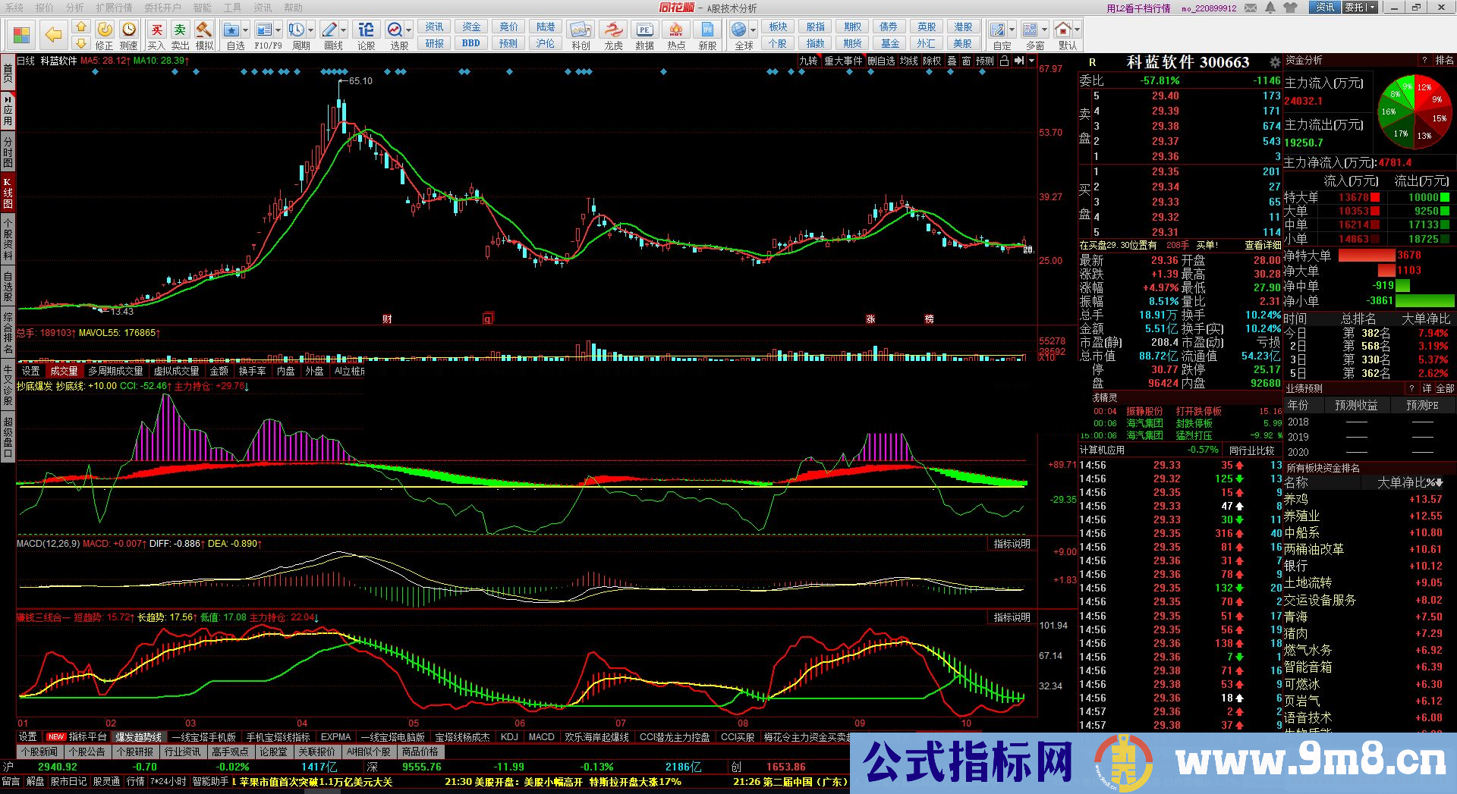Image resolution: width=1457 pixels, height=794 pixels.
Task: Open the 报价 menu
Action: (45, 8)
